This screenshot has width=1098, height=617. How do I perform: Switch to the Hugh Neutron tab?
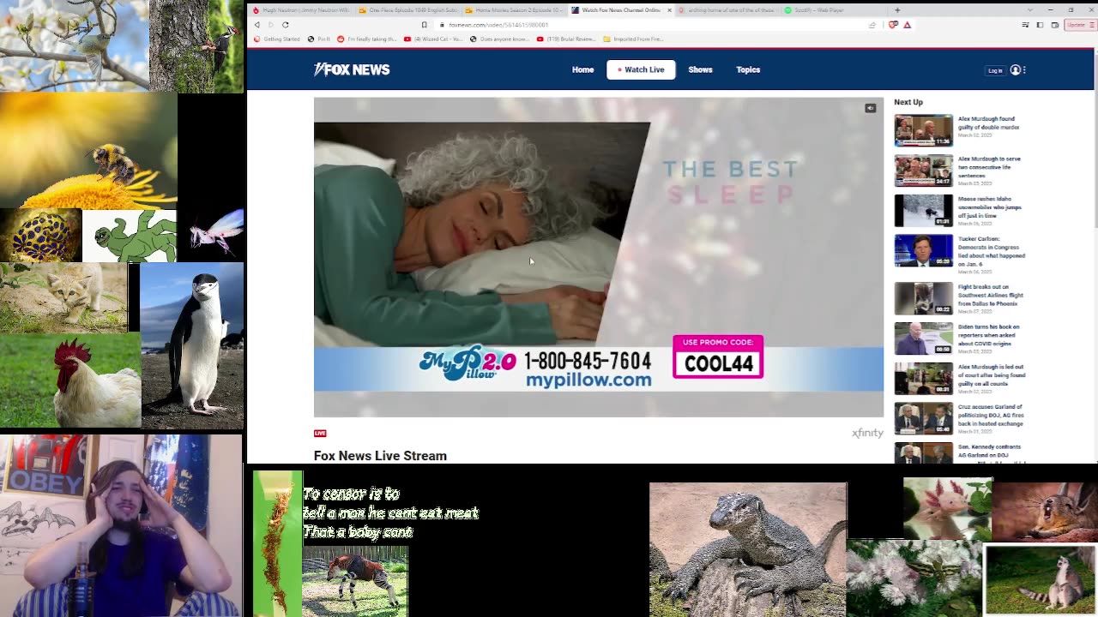click(x=300, y=10)
